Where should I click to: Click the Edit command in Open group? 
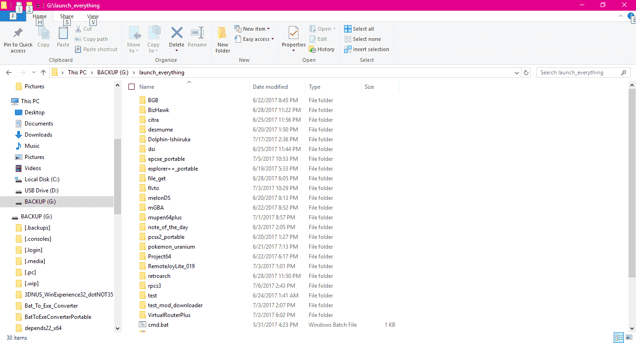(318, 39)
